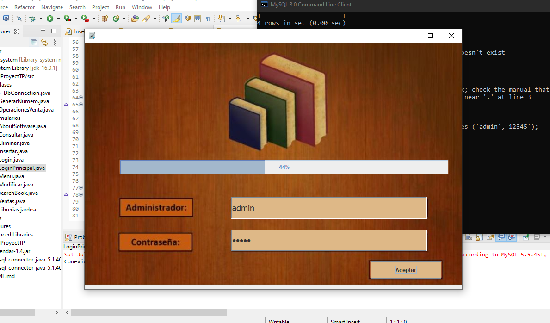Click the 44% progress bar
Screen dimensions: 550x323
coord(284,167)
